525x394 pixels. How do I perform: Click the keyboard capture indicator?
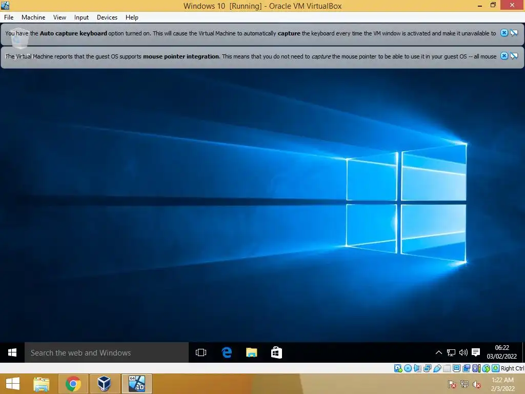[x=496, y=368]
